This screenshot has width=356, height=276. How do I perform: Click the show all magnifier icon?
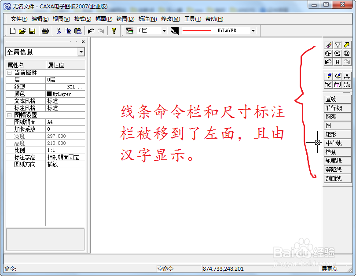tap(346, 53)
